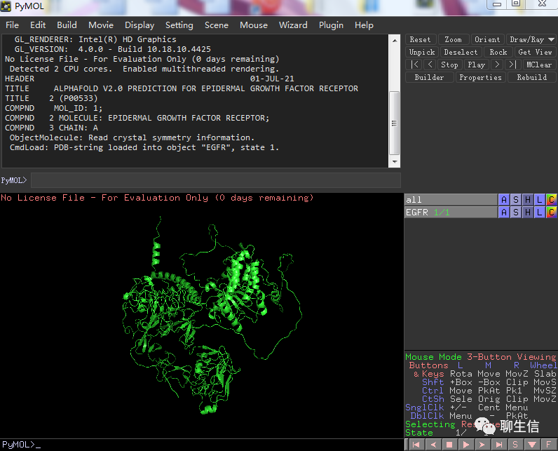
Task: Click the Deselect button
Action: (461, 52)
